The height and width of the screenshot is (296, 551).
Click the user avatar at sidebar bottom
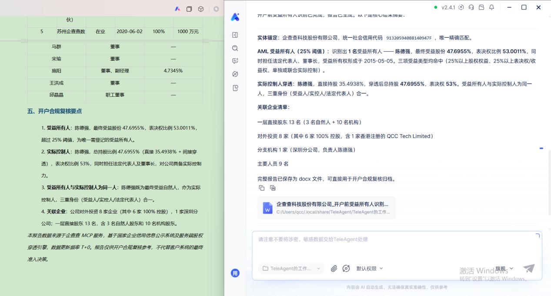[235, 273]
